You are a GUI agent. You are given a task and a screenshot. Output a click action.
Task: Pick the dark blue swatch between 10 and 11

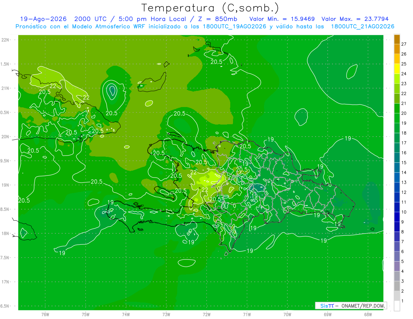[397, 207]
